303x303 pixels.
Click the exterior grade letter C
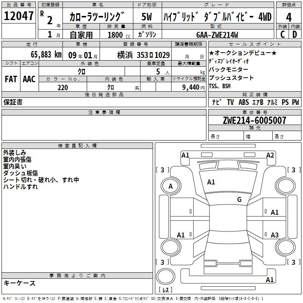coord(282,34)
